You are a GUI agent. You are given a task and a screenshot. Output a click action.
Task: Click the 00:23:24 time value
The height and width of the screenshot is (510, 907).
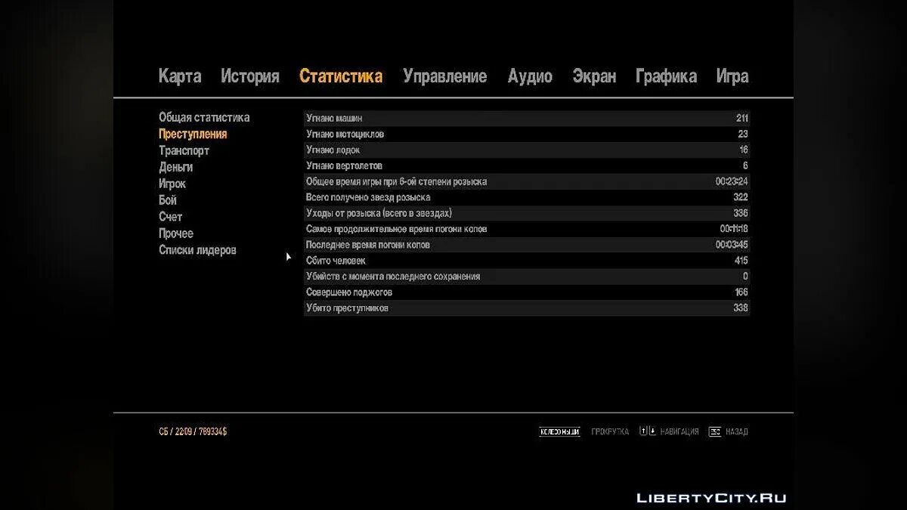[x=732, y=181]
